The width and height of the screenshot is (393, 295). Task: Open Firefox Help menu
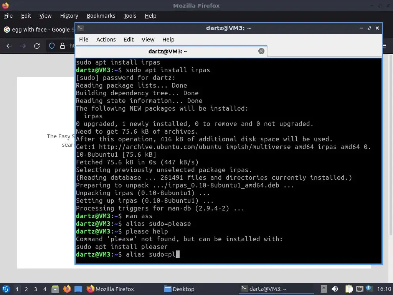[x=150, y=16]
